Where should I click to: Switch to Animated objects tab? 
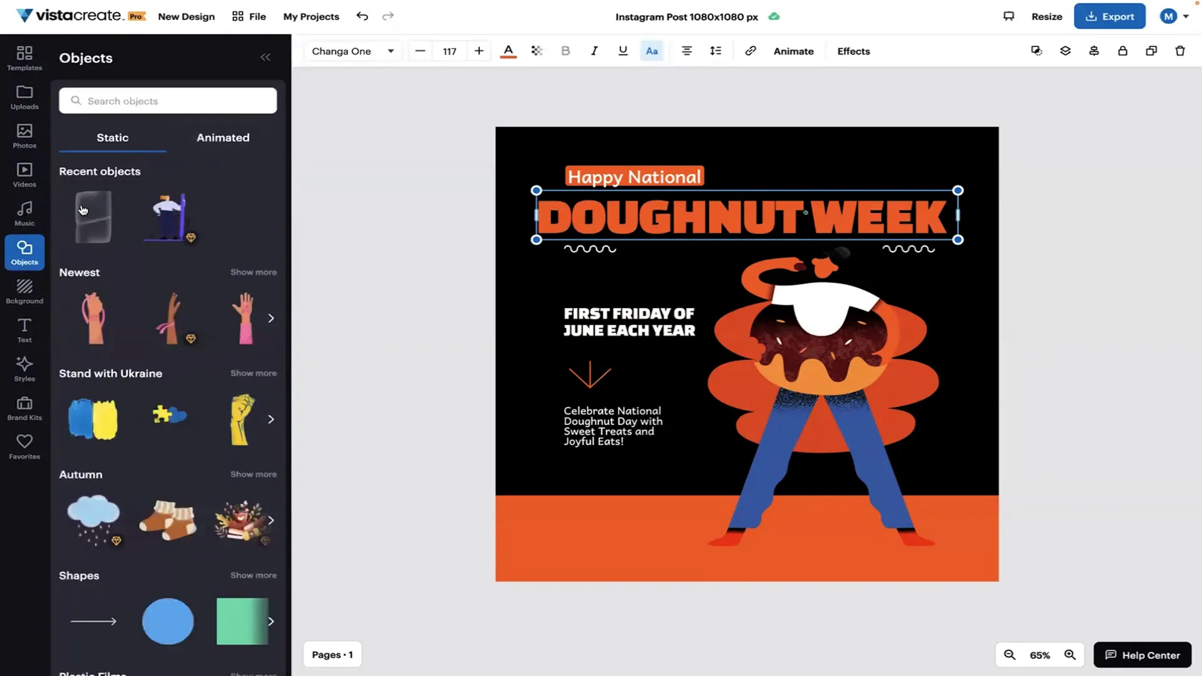[223, 137]
